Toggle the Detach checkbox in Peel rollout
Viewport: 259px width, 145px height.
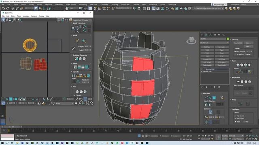[x=74, y=95]
